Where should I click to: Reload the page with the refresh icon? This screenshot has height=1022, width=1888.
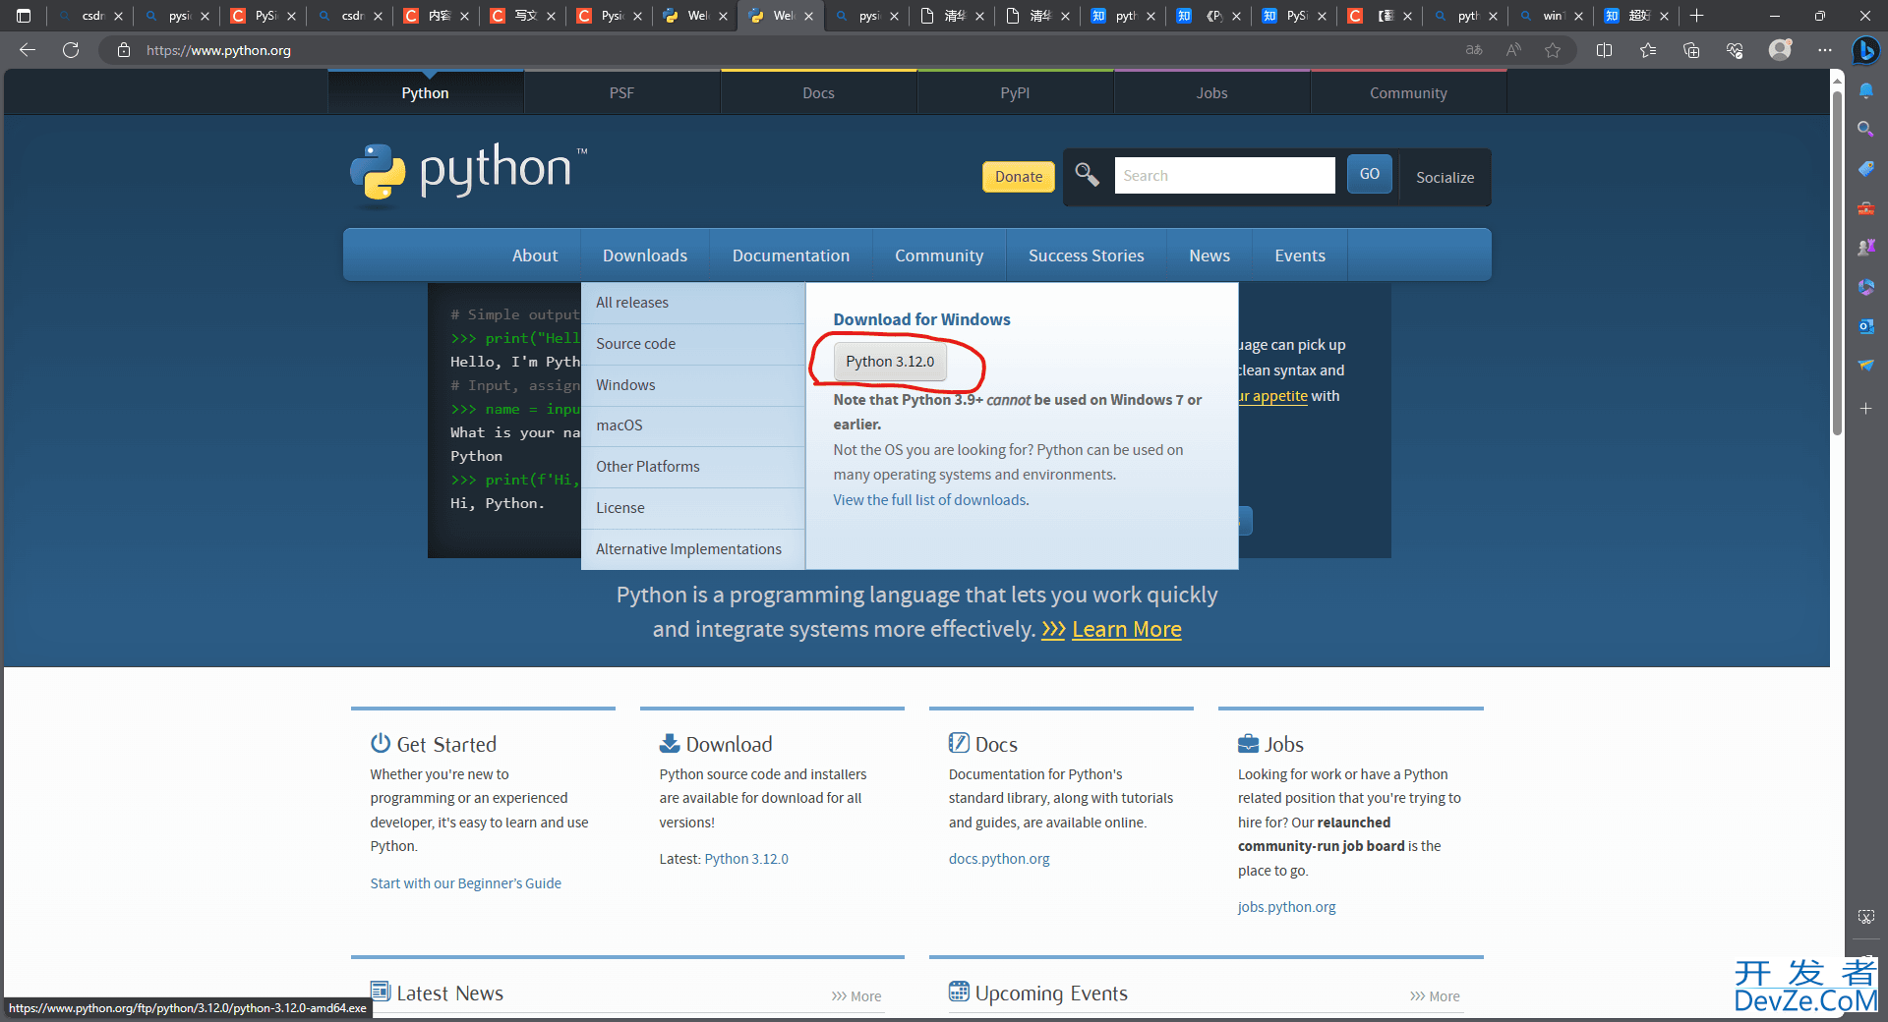point(71,50)
